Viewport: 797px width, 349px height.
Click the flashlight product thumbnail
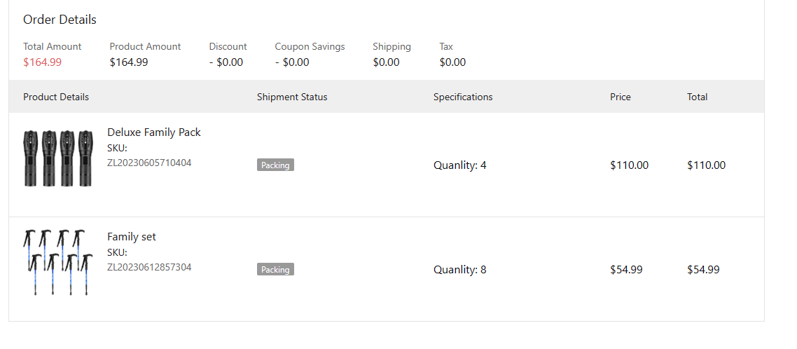pos(58,158)
